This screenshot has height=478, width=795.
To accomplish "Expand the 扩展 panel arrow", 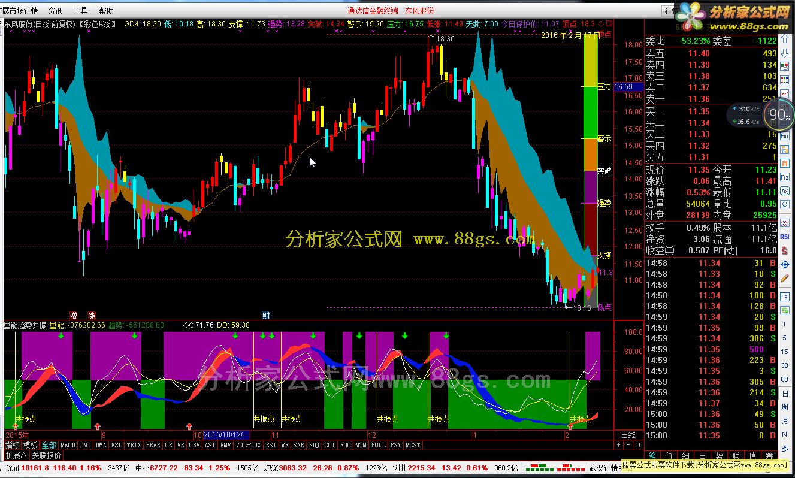I will [16, 455].
